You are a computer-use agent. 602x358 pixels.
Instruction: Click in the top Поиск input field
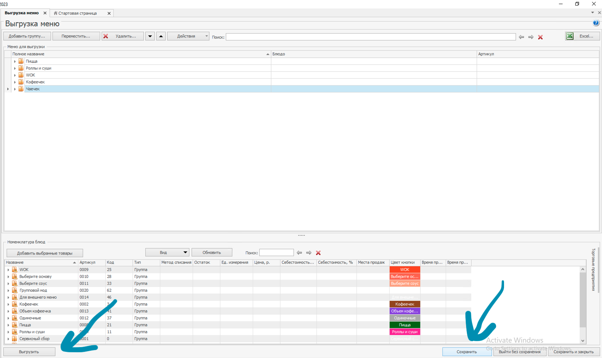coord(370,37)
